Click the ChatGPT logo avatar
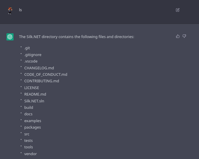The image size is (199, 159). [10, 37]
